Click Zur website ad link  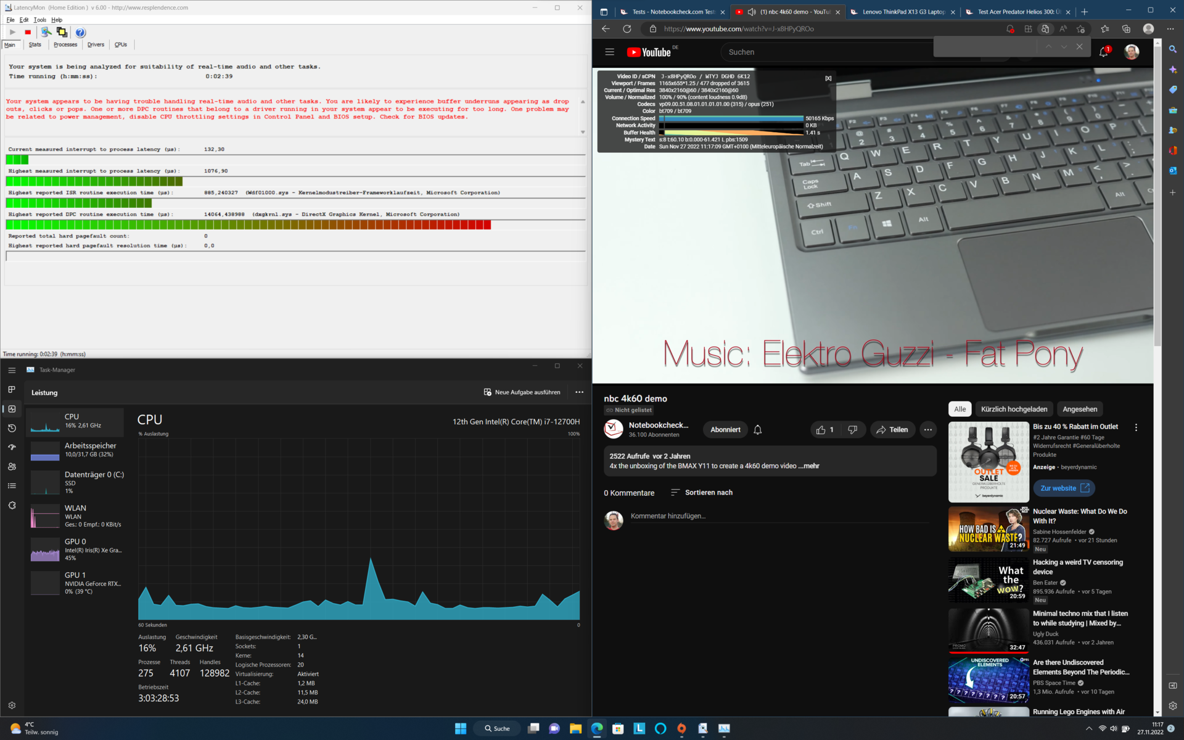[1064, 488]
